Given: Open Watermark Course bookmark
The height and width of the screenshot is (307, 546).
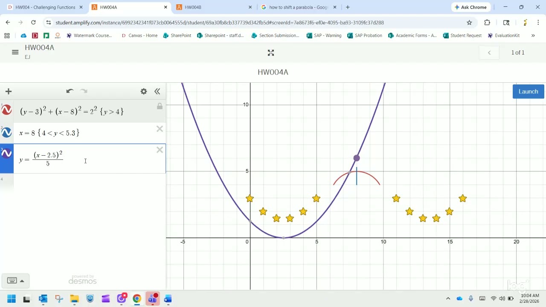Looking at the screenshot, I should click(89, 35).
